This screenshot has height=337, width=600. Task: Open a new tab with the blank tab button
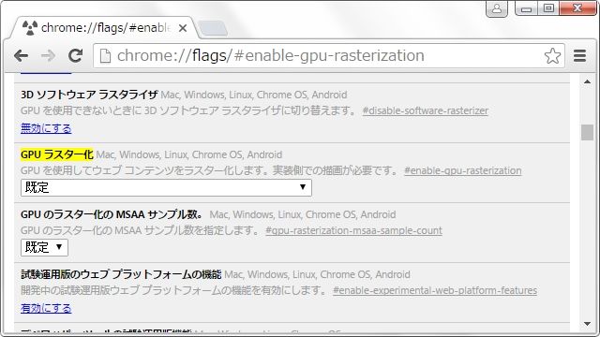[213, 29]
